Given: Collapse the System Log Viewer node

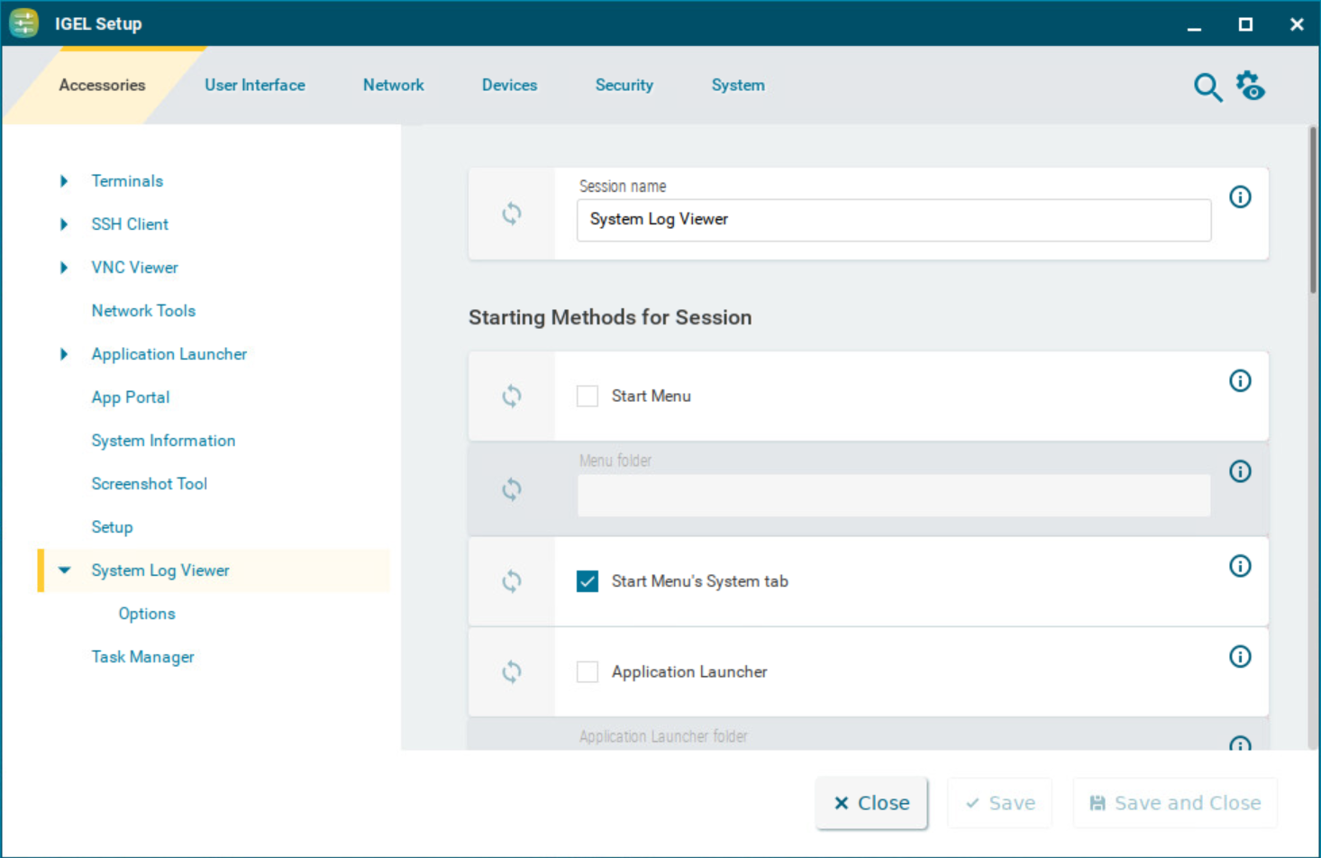Looking at the screenshot, I should pos(64,570).
